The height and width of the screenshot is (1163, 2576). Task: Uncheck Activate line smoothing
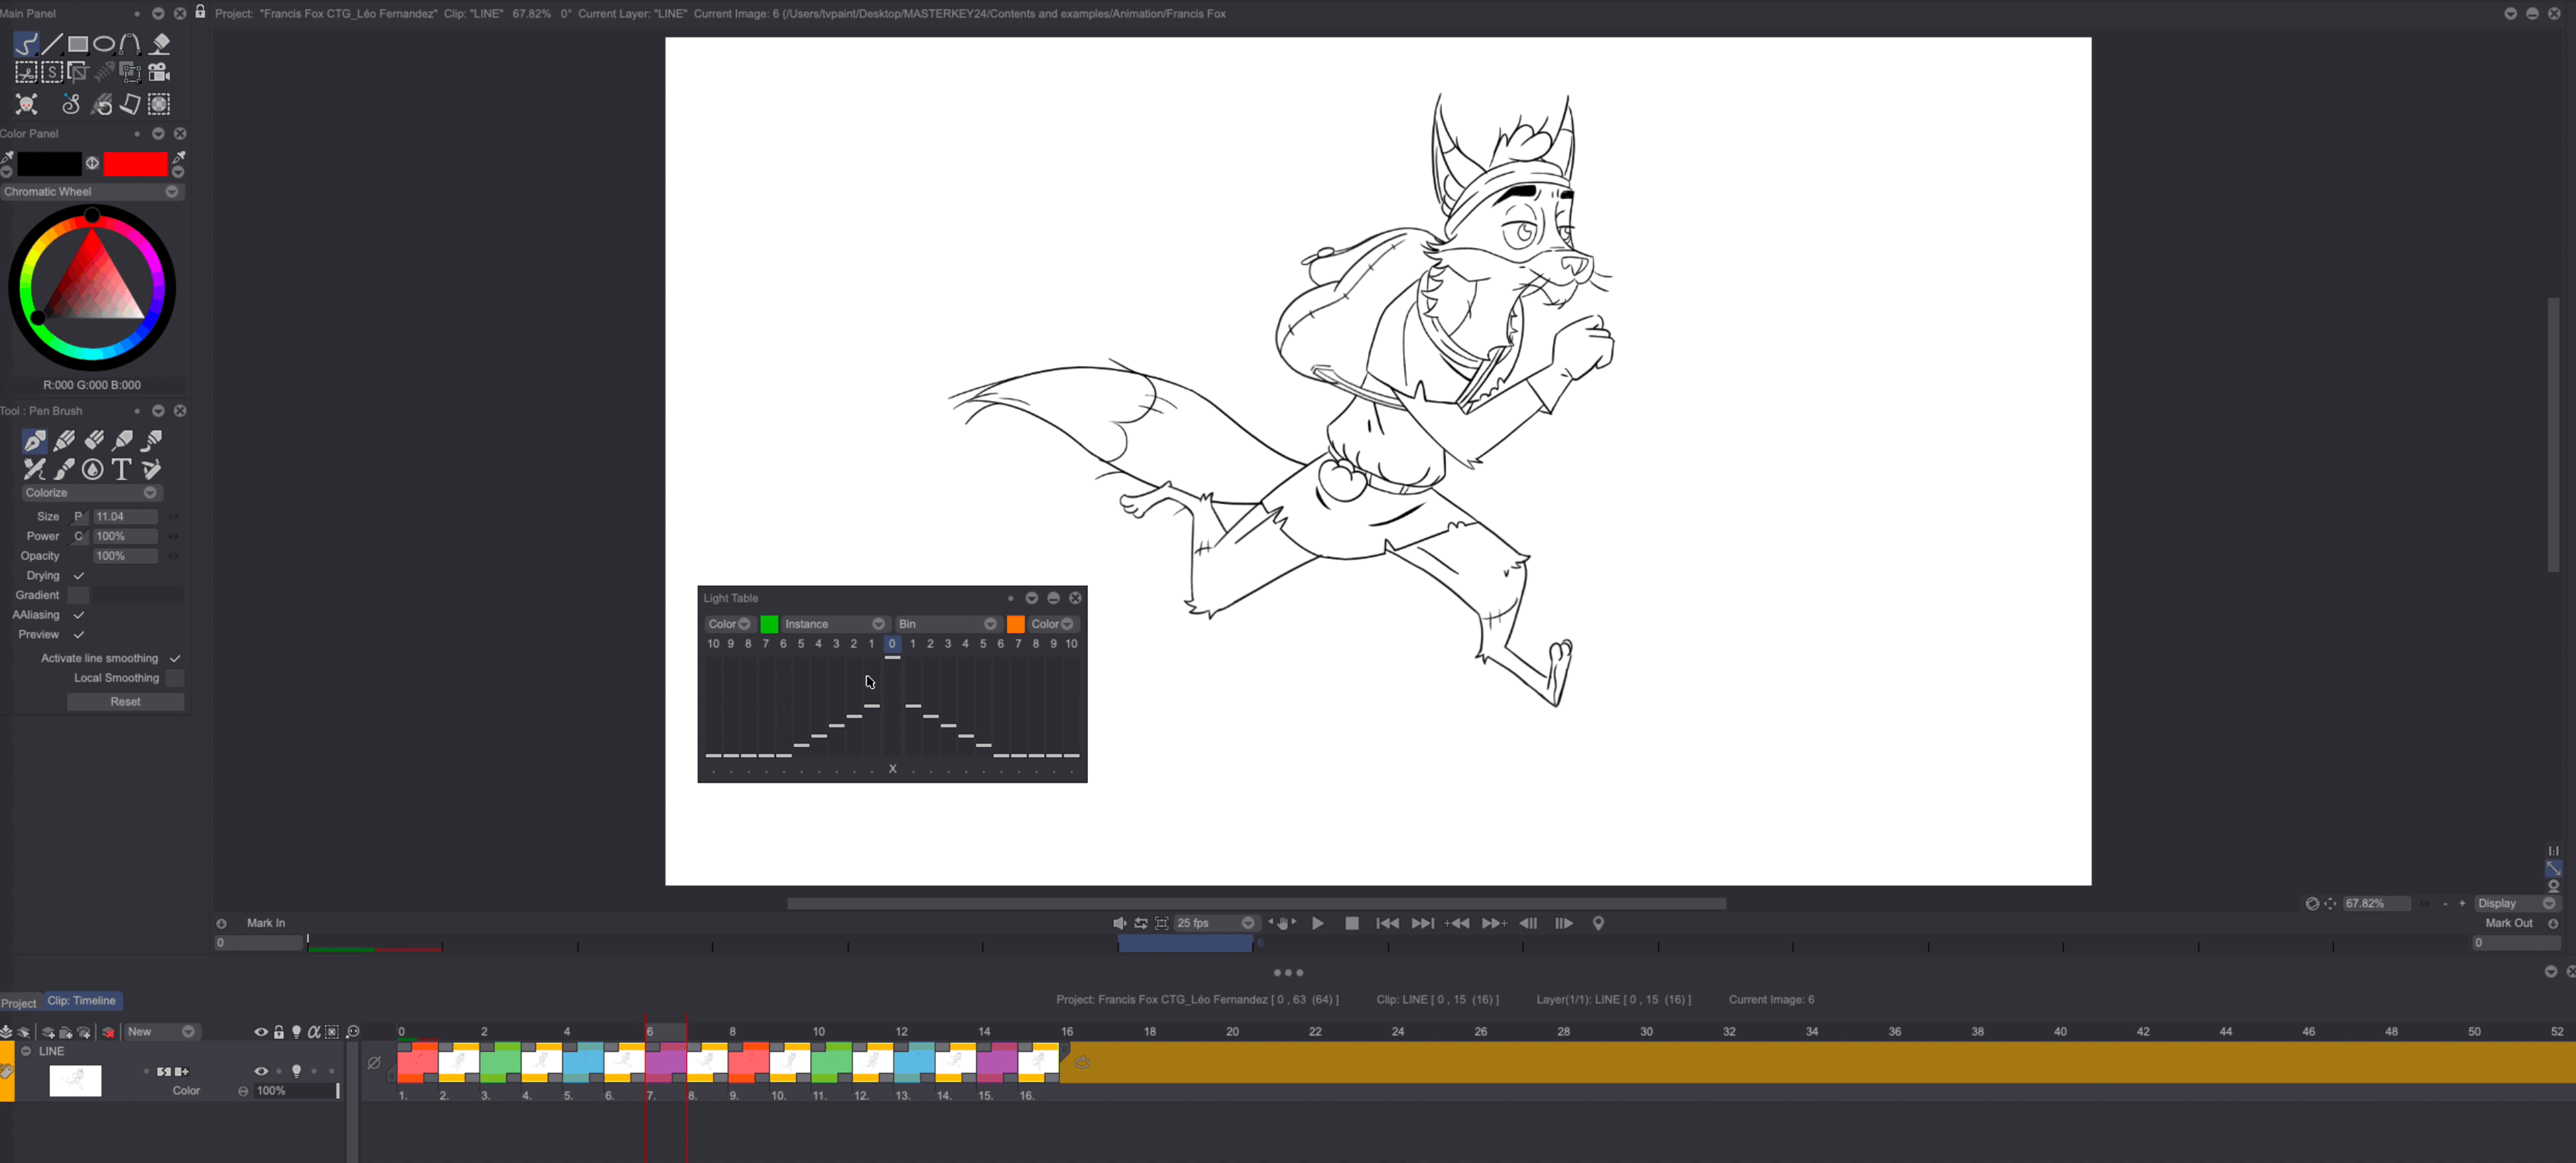coord(175,658)
